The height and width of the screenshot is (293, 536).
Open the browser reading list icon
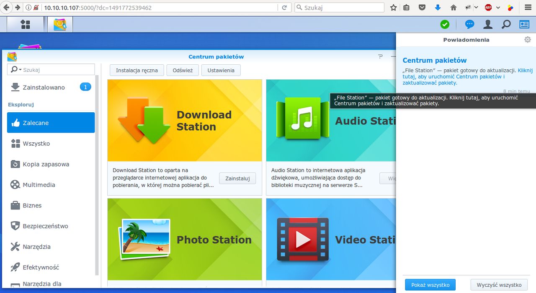pyautogui.click(x=406, y=8)
